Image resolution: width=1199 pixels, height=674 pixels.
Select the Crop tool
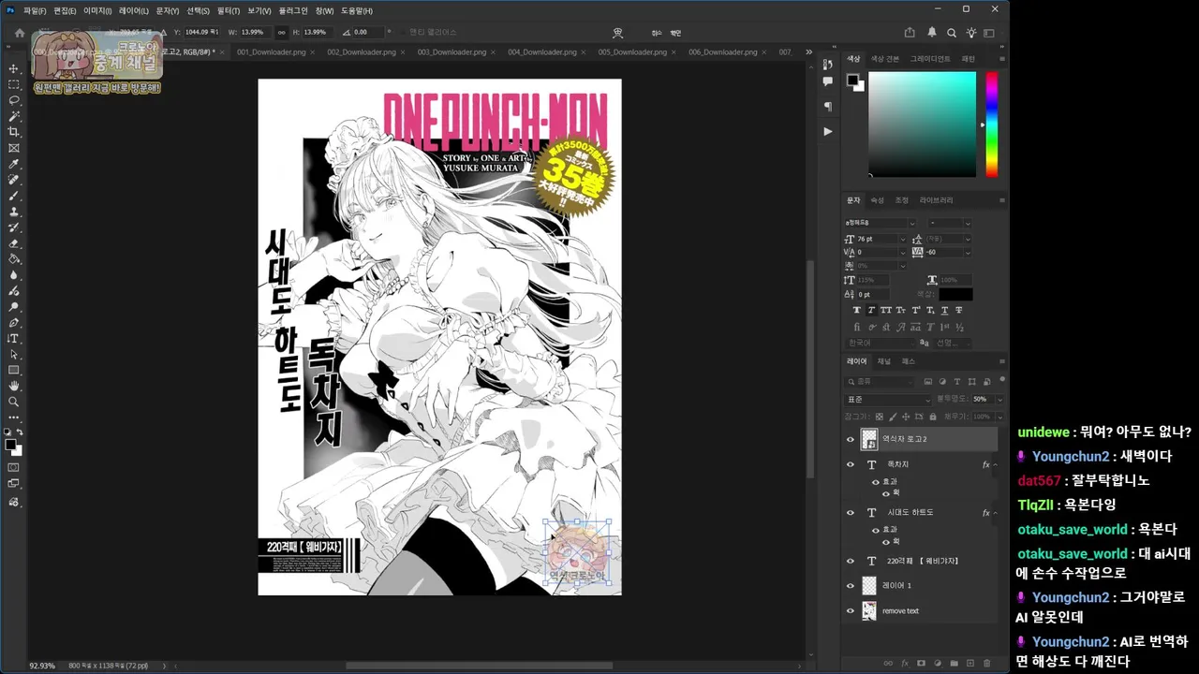(13, 132)
